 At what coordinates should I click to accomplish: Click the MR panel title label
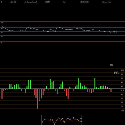[x=111, y=65]
